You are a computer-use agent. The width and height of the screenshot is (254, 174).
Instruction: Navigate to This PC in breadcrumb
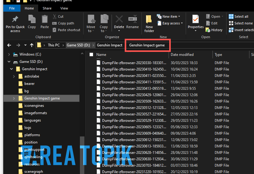[54, 45]
